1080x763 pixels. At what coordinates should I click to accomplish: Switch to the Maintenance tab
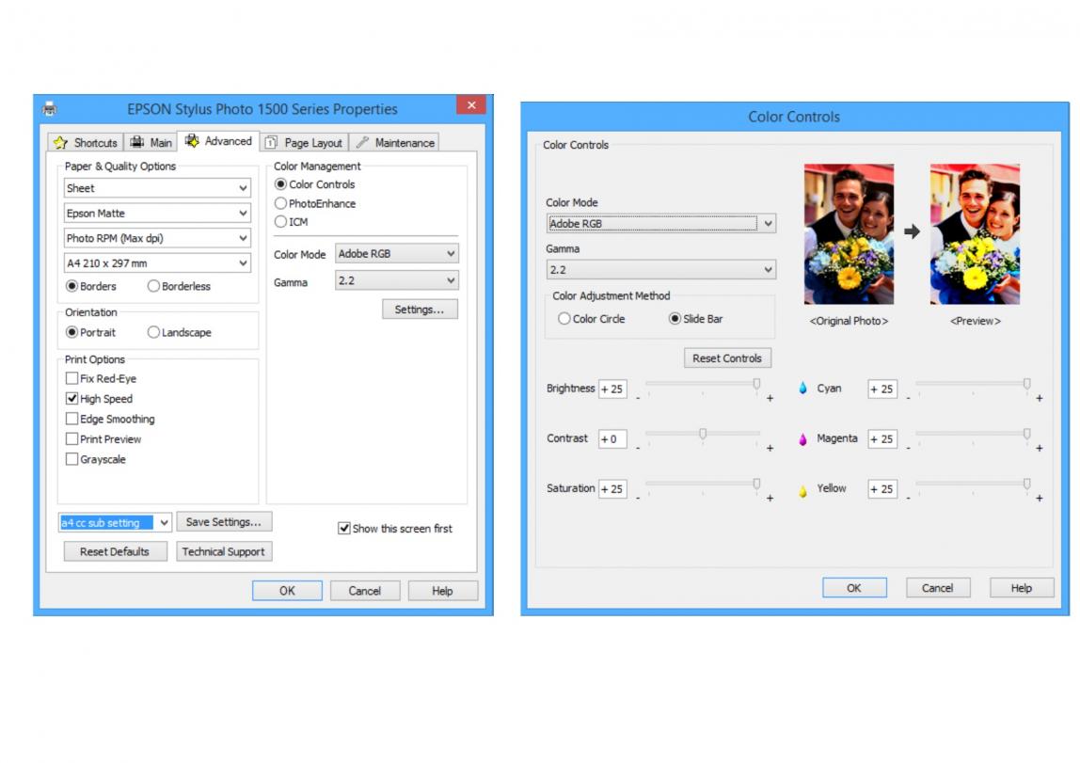click(x=395, y=143)
